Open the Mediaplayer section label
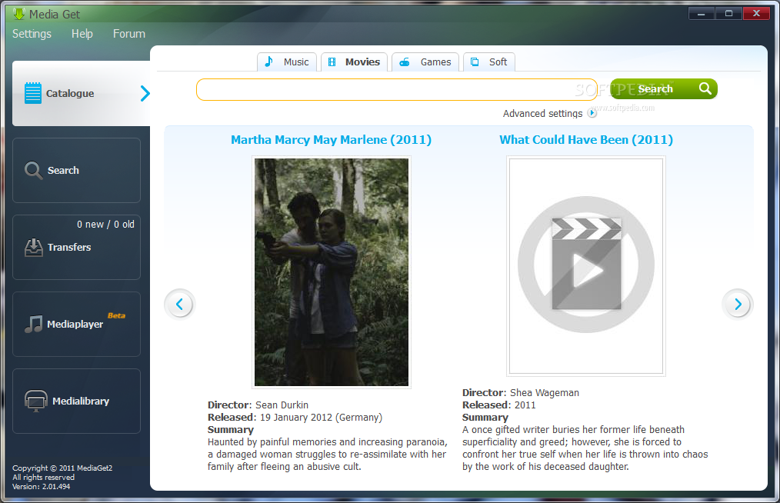The width and height of the screenshot is (780, 503). coord(75,325)
